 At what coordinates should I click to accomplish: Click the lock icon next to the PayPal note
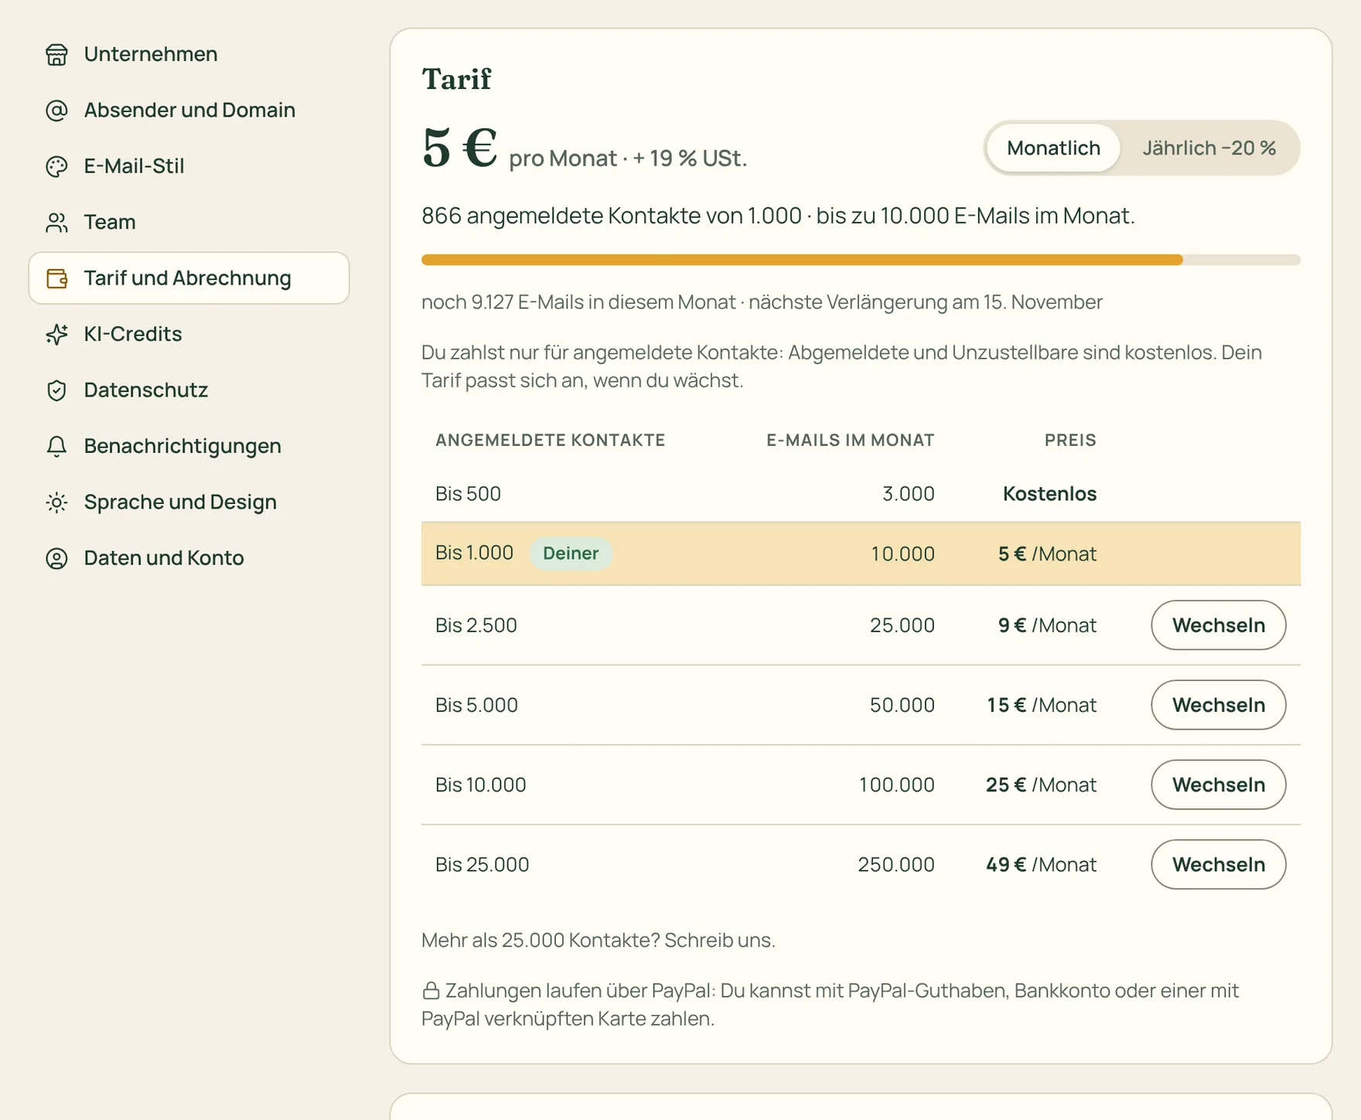click(x=431, y=990)
